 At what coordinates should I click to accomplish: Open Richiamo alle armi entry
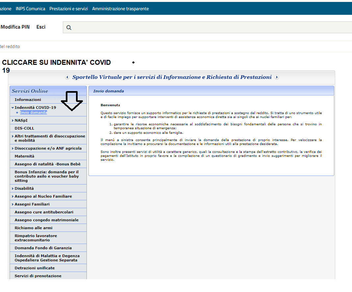(x=34, y=228)
